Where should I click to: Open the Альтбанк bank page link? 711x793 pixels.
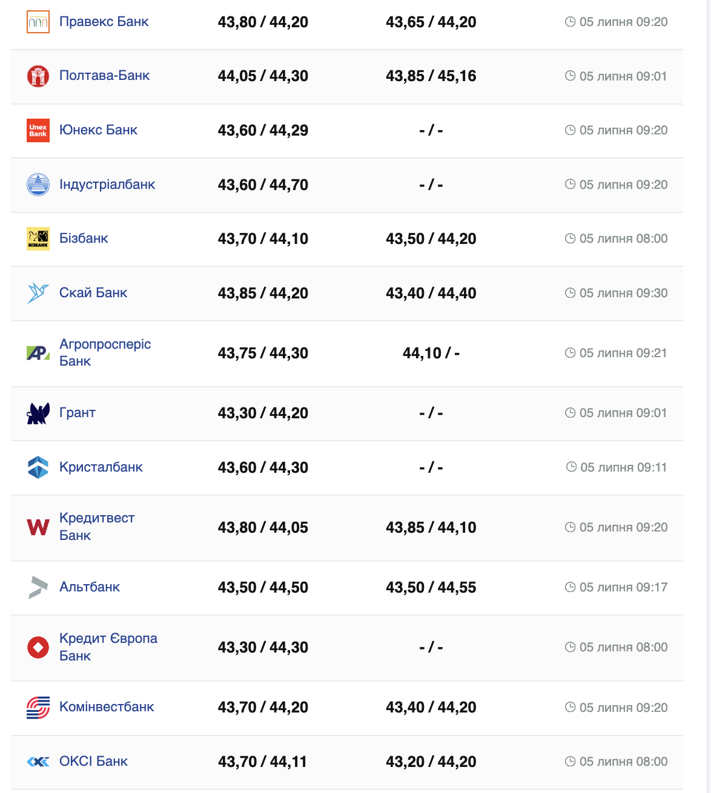pyautogui.click(x=90, y=587)
